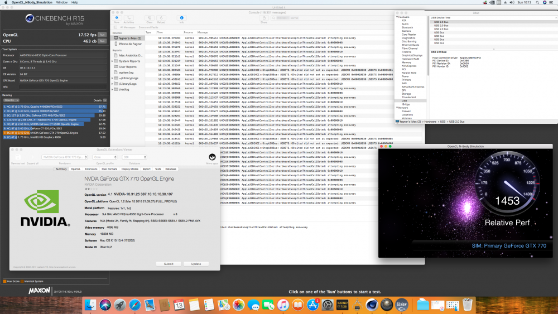Select All Messages filter in Console
558x314 pixels.
pos(127,27)
